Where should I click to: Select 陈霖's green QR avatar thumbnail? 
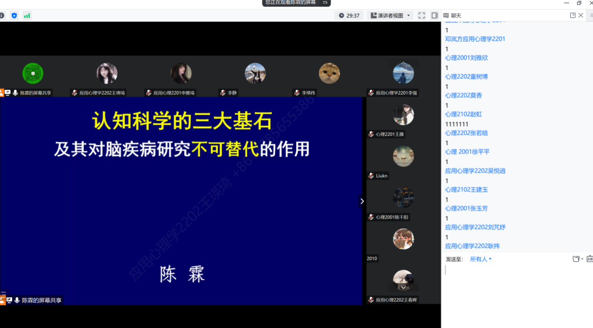click(x=33, y=74)
